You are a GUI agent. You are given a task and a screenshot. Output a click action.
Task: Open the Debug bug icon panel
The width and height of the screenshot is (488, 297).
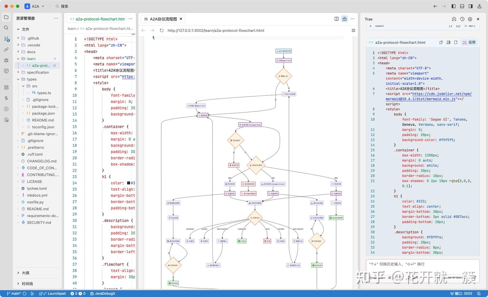pyautogui.click(x=6, y=60)
